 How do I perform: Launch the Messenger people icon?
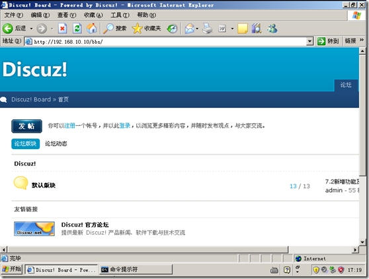tap(272, 28)
